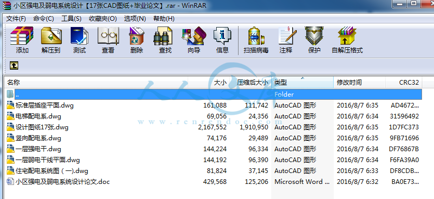
Task: Sort by the 压缩后大小 column header
Action: [251, 83]
